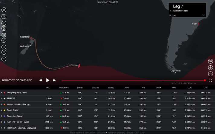
Task: Expand the Notices dropdown chevron
Action: [x=204, y=15]
